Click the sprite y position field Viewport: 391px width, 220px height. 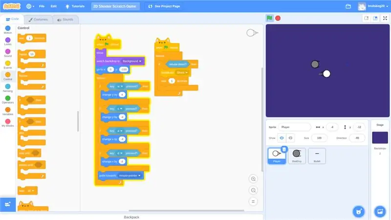359,127
